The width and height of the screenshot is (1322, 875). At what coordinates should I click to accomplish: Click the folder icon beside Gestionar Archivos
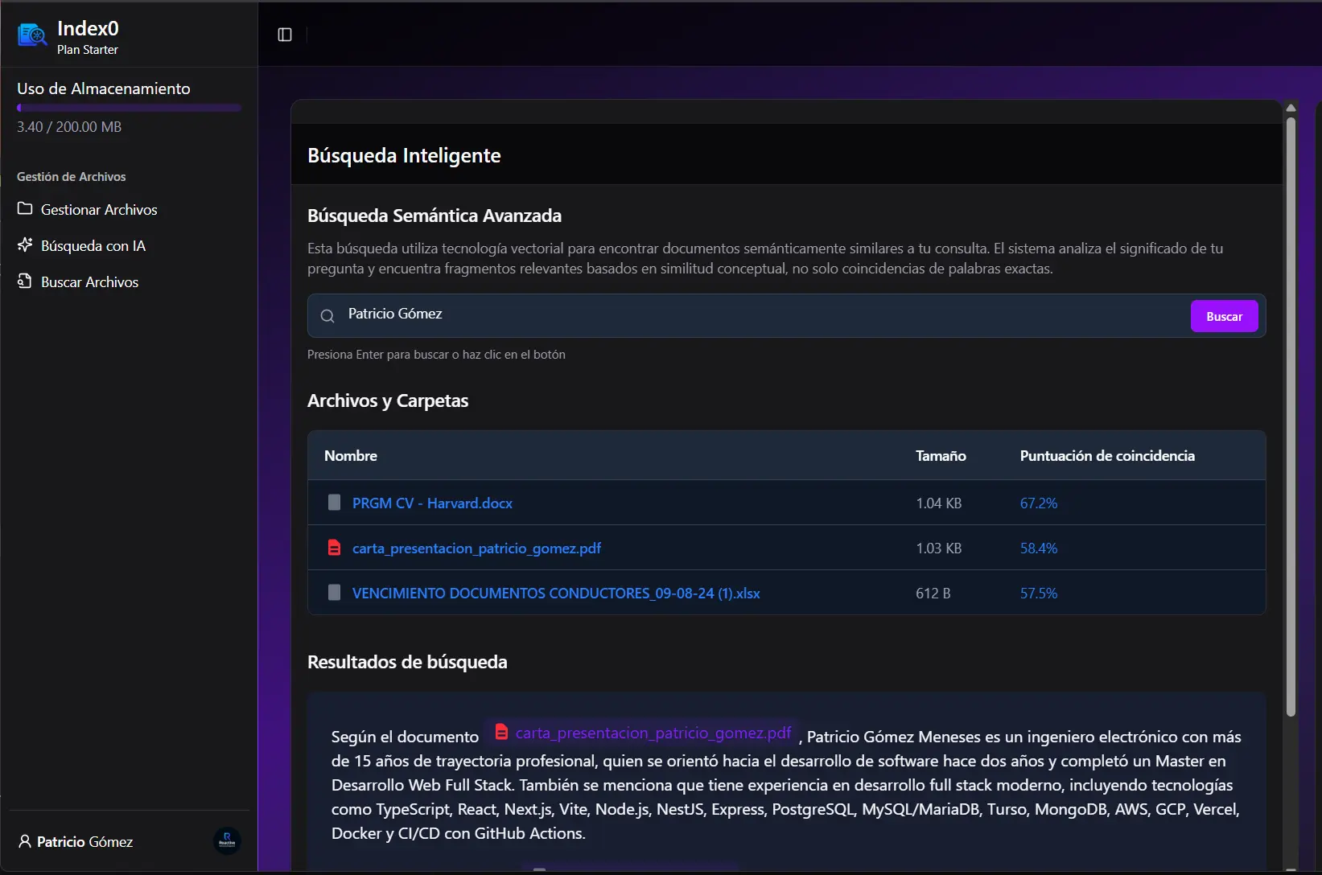click(25, 208)
